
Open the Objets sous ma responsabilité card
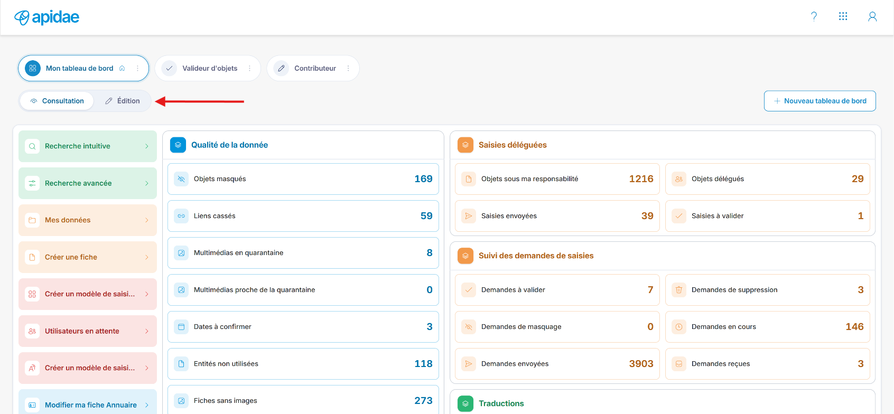(x=557, y=179)
